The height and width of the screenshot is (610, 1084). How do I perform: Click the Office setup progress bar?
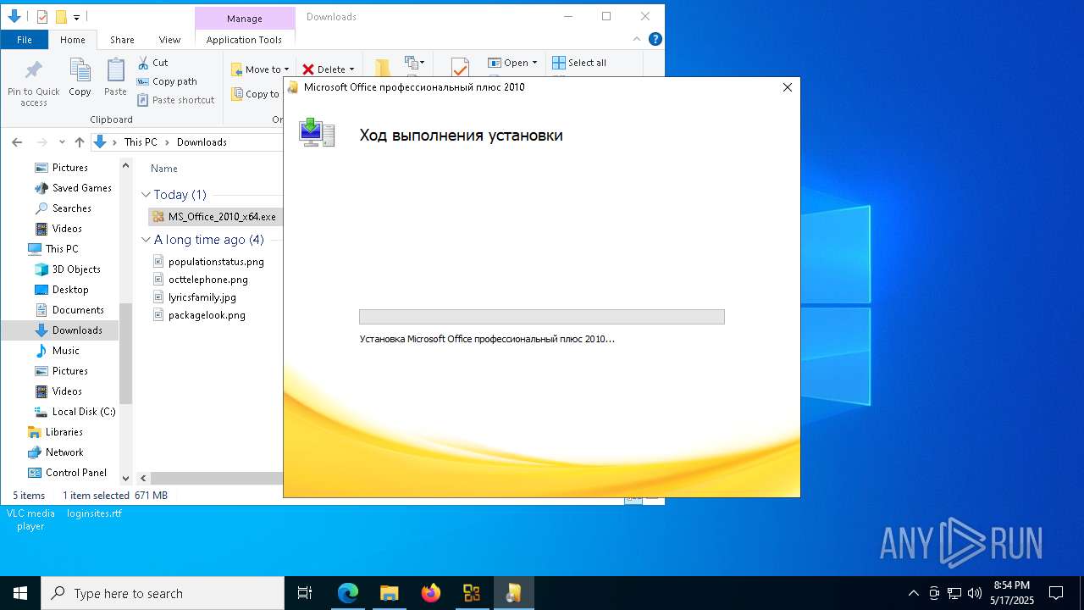(542, 317)
